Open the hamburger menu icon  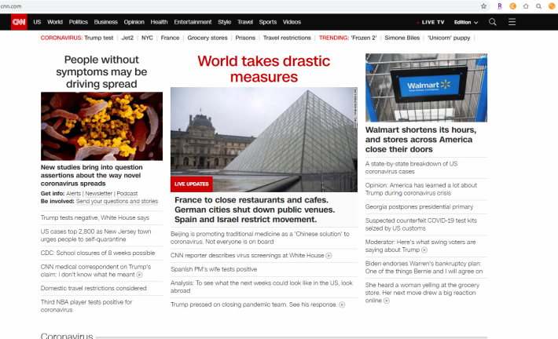(512, 22)
